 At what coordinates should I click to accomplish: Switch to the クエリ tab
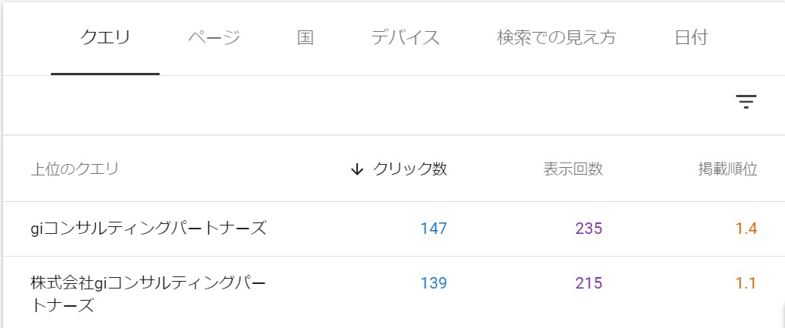tap(105, 38)
